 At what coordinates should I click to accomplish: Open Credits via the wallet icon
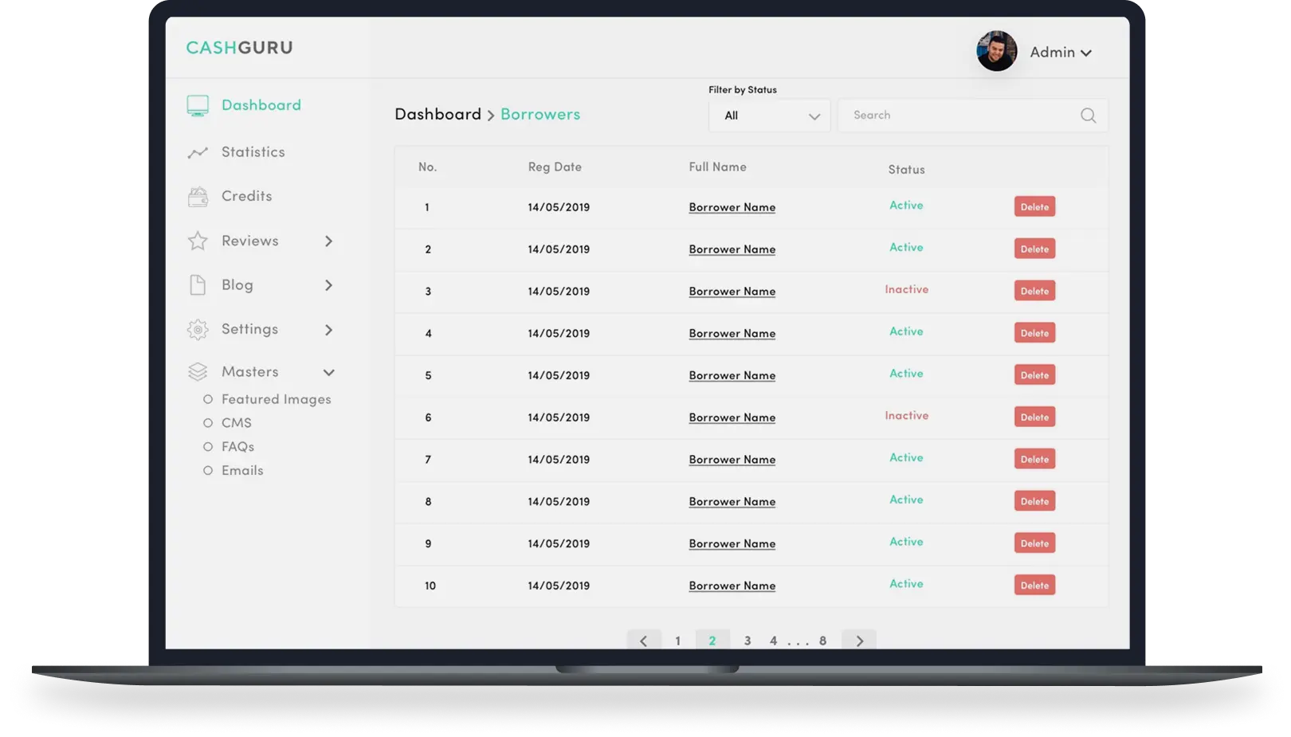(197, 196)
